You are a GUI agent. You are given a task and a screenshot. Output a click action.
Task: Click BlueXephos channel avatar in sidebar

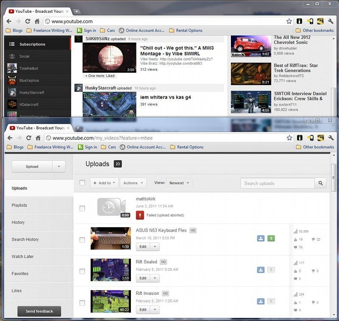12,80
